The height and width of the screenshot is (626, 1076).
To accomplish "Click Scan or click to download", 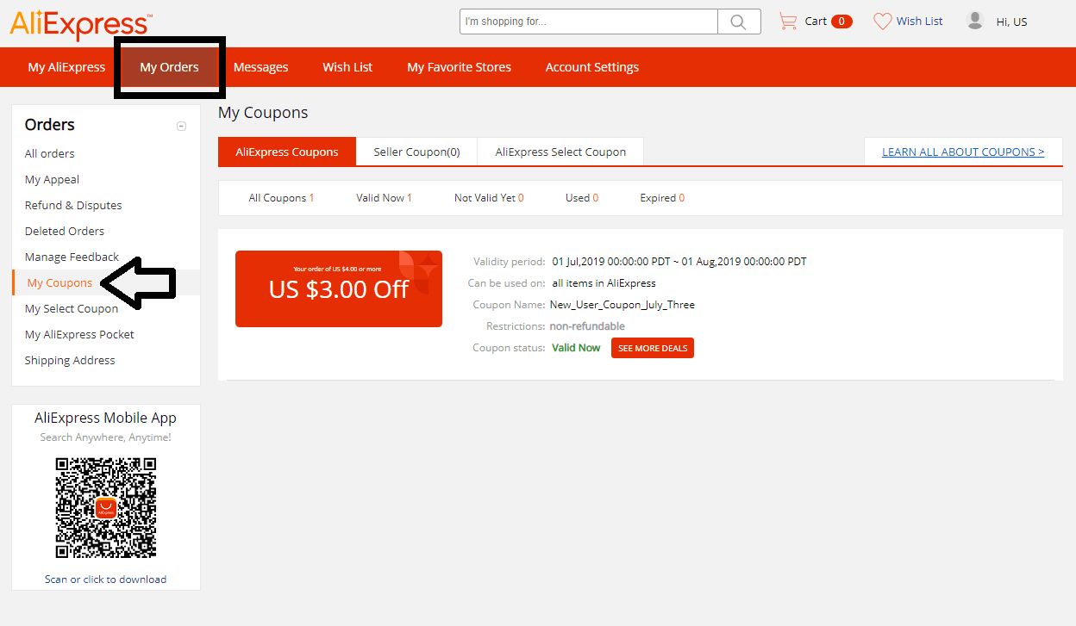I will [x=106, y=580].
